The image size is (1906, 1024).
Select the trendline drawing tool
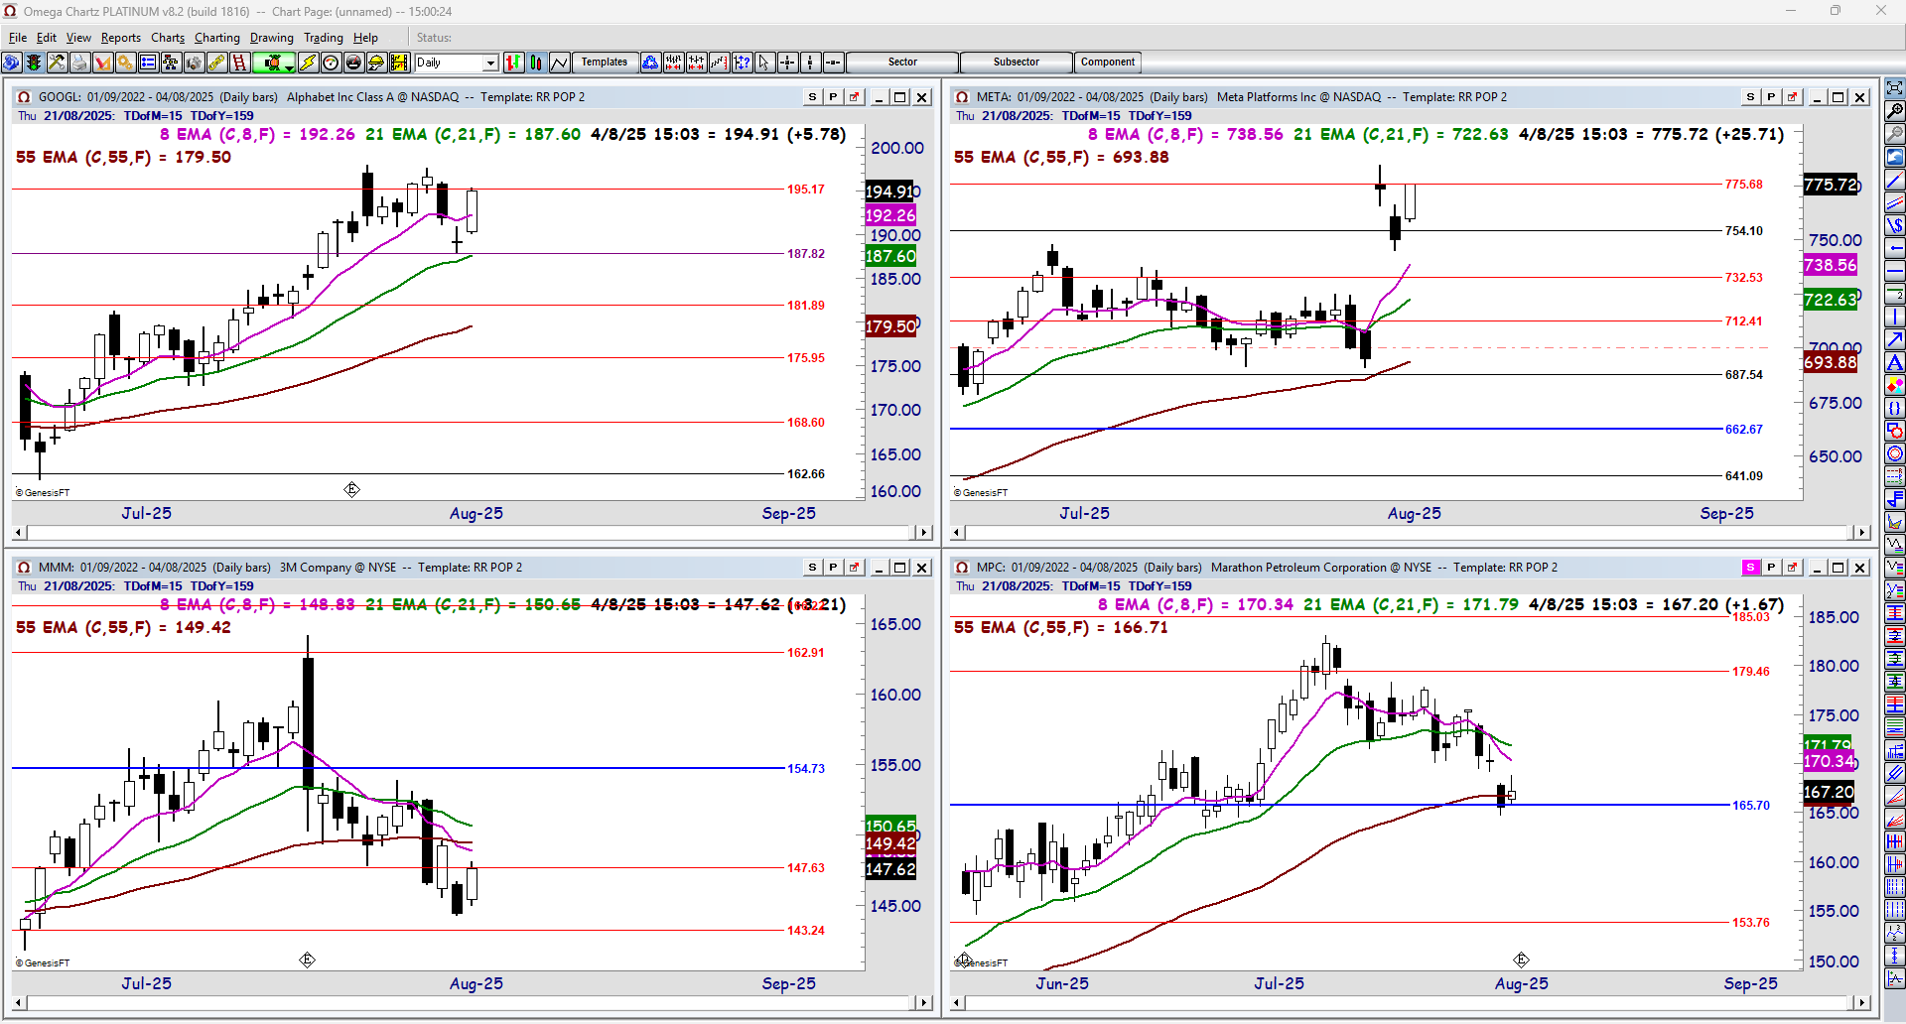coord(1895,181)
